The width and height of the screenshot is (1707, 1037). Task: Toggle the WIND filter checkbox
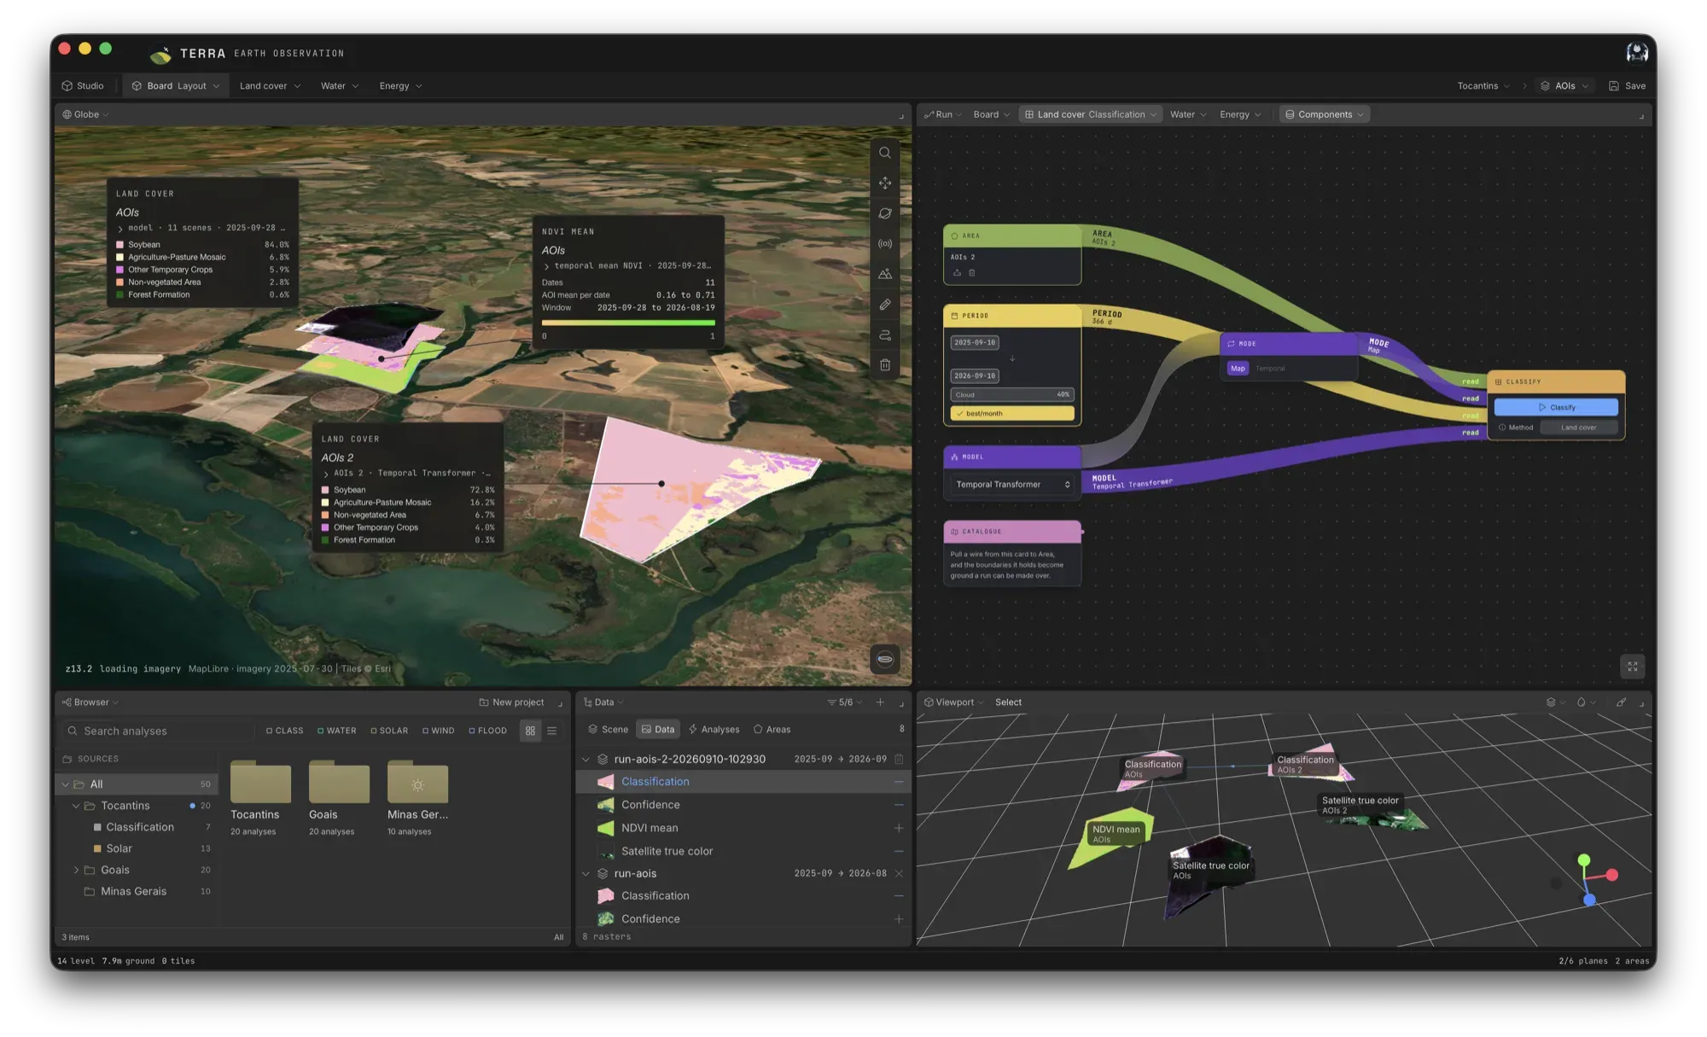click(x=439, y=731)
